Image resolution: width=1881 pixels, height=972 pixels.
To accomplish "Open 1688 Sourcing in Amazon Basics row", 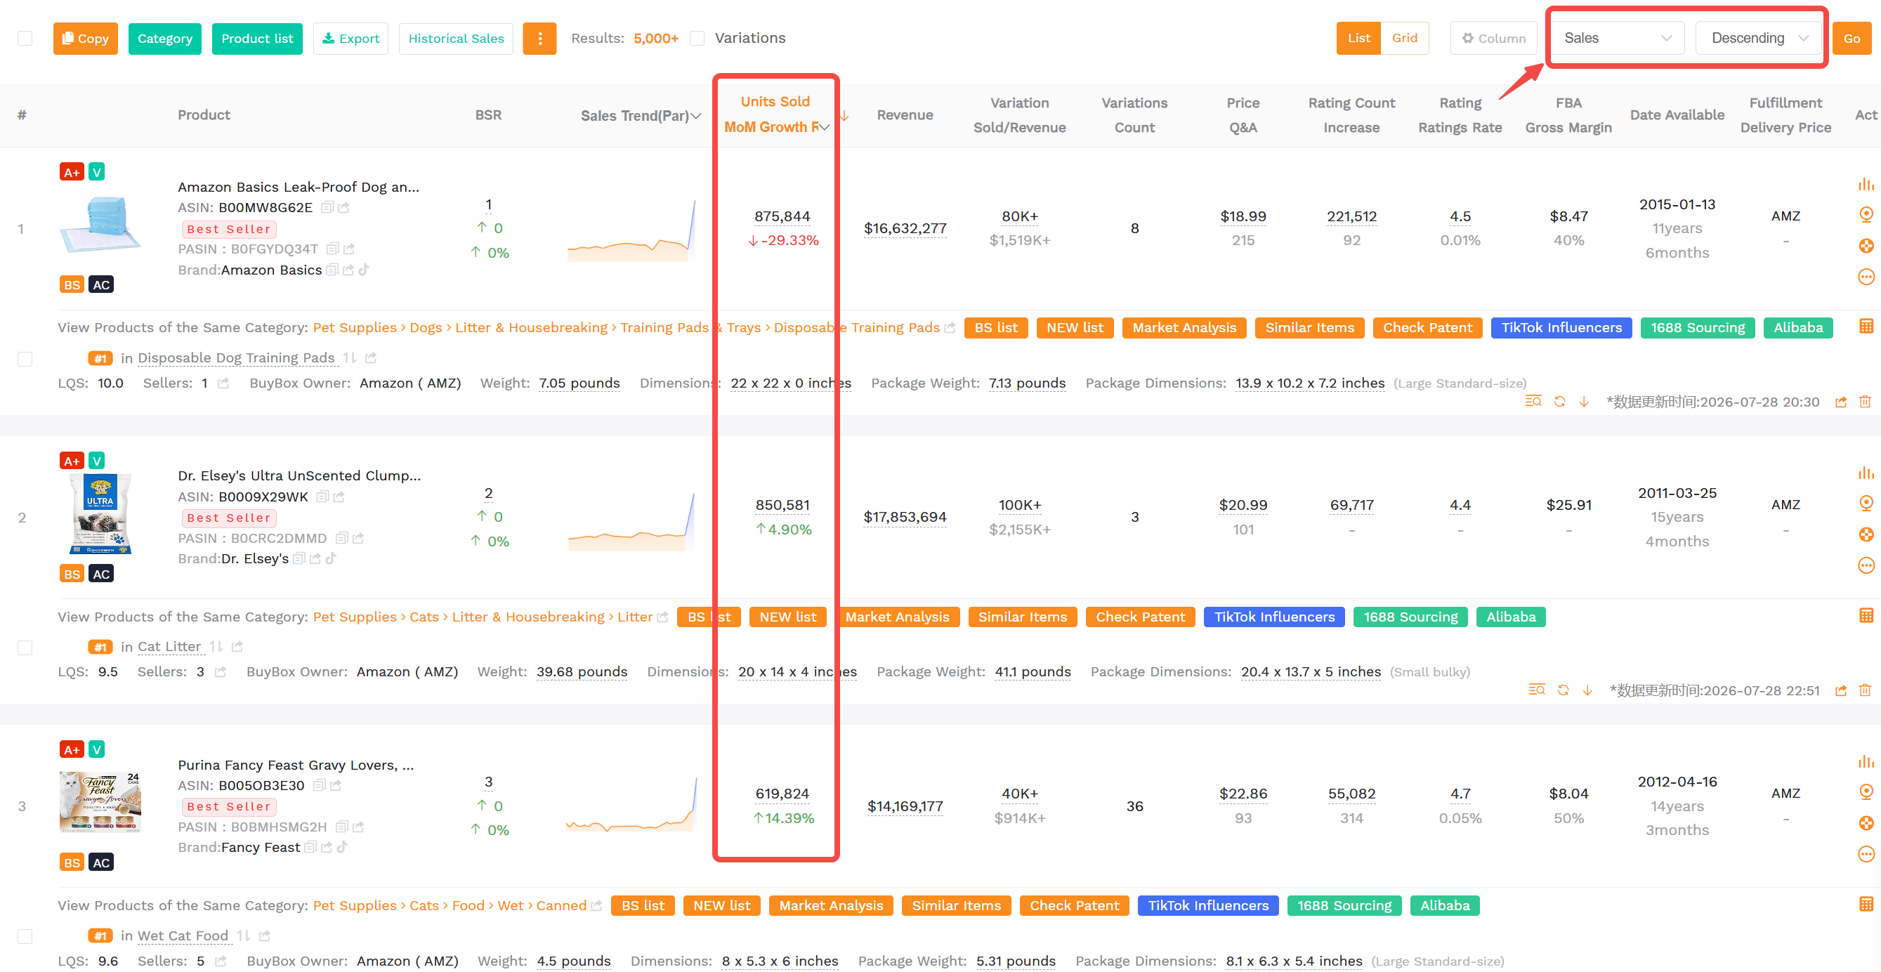I will click(1698, 328).
